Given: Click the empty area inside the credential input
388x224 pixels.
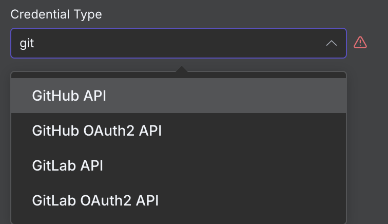Looking at the screenshot, I should pos(205,43).
